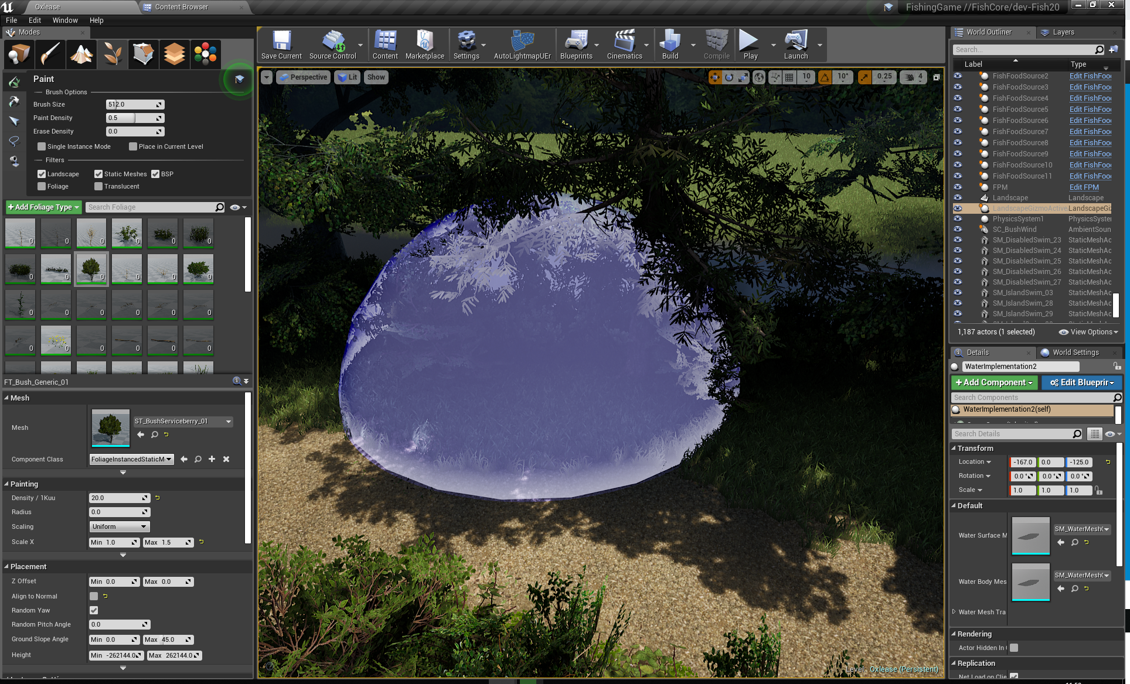The height and width of the screenshot is (684, 1130).
Task: Open Edit Blueprint dropdown
Action: (x=1082, y=382)
